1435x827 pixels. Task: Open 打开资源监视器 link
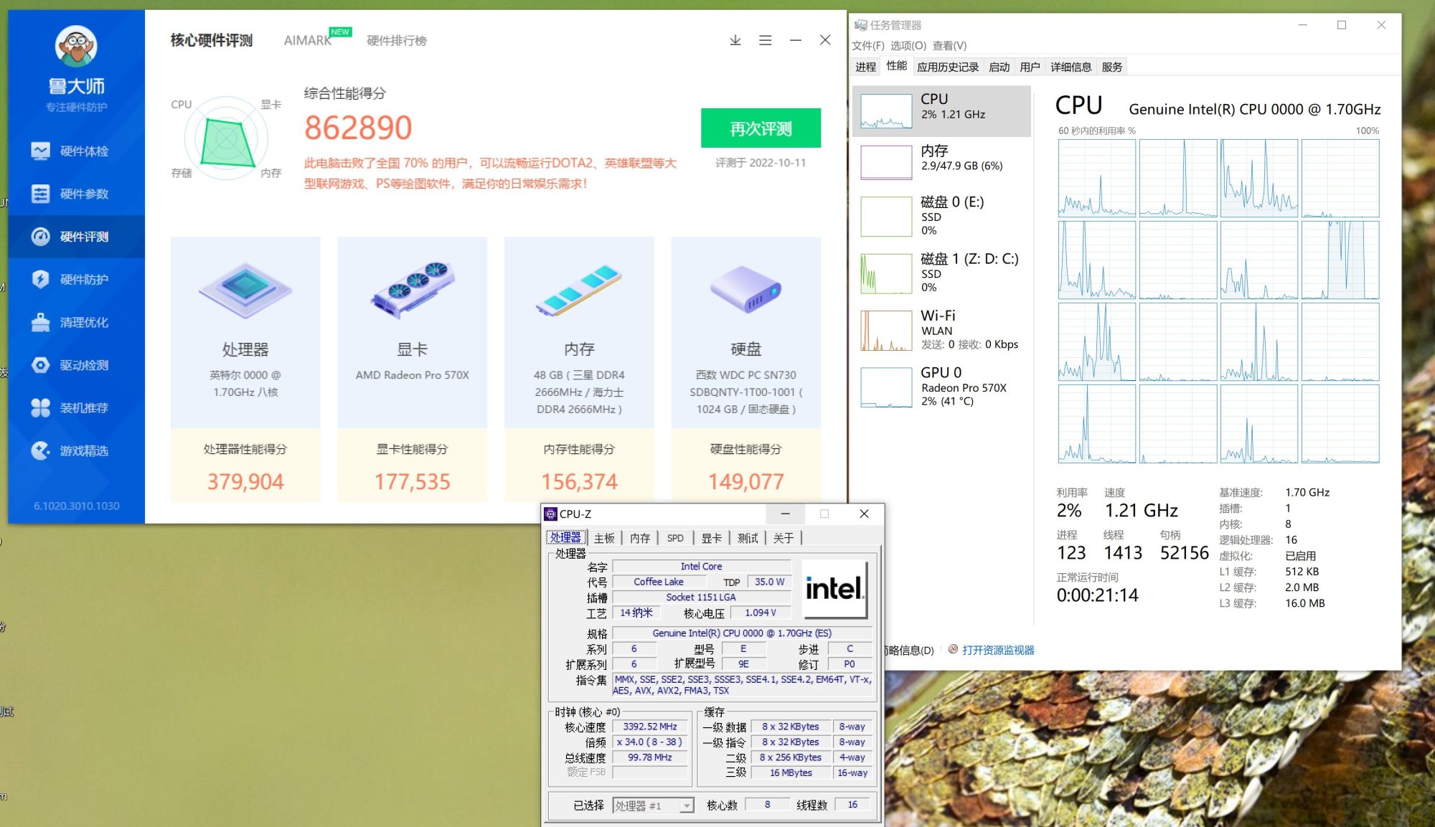click(997, 650)
